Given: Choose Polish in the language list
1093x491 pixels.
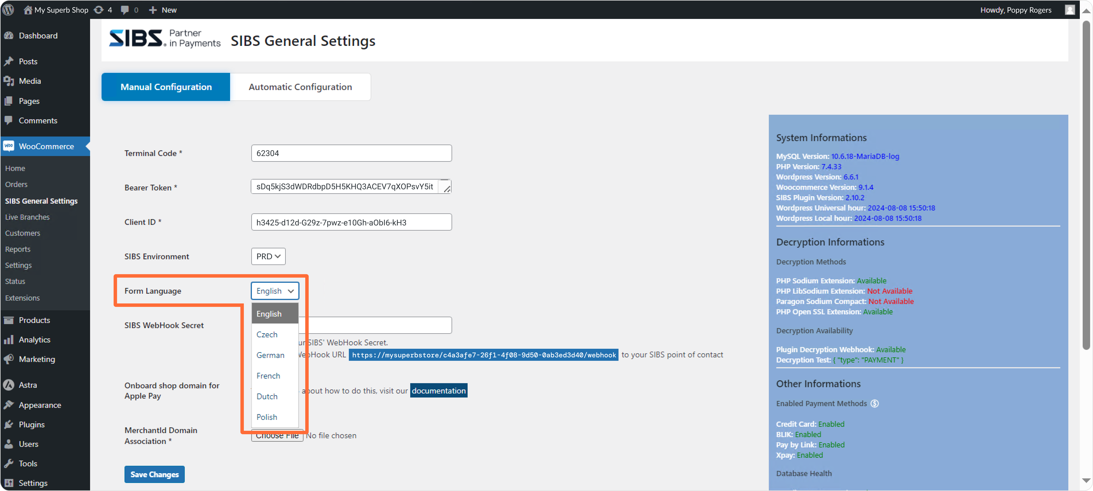Looking at the screenshot, I should pos(267,417).
